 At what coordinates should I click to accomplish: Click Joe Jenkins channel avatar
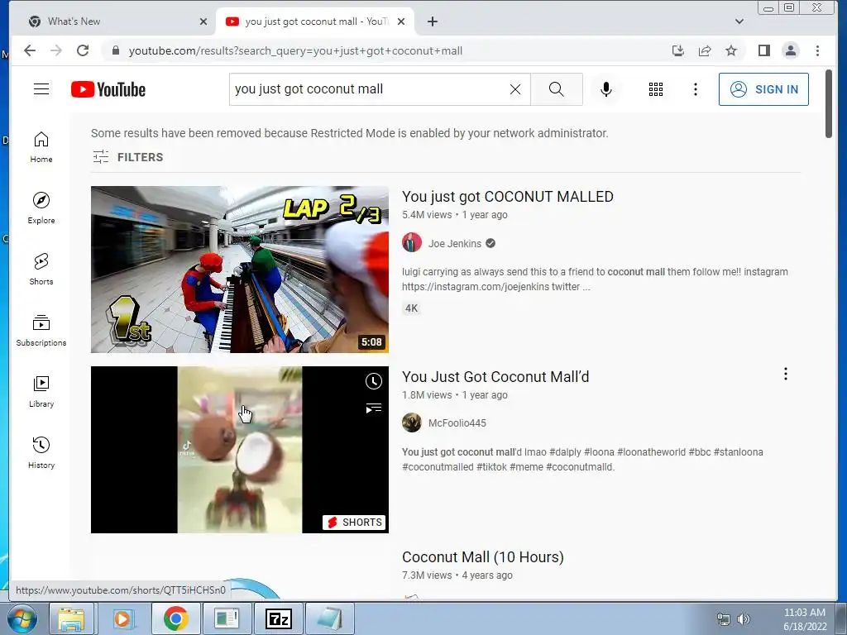click(x=412, y=243)
